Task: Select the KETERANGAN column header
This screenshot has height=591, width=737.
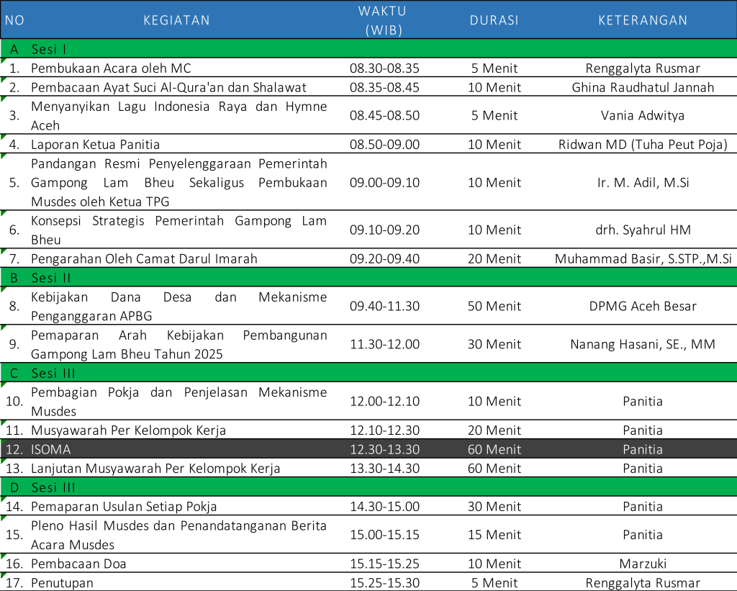Action: 643,20
